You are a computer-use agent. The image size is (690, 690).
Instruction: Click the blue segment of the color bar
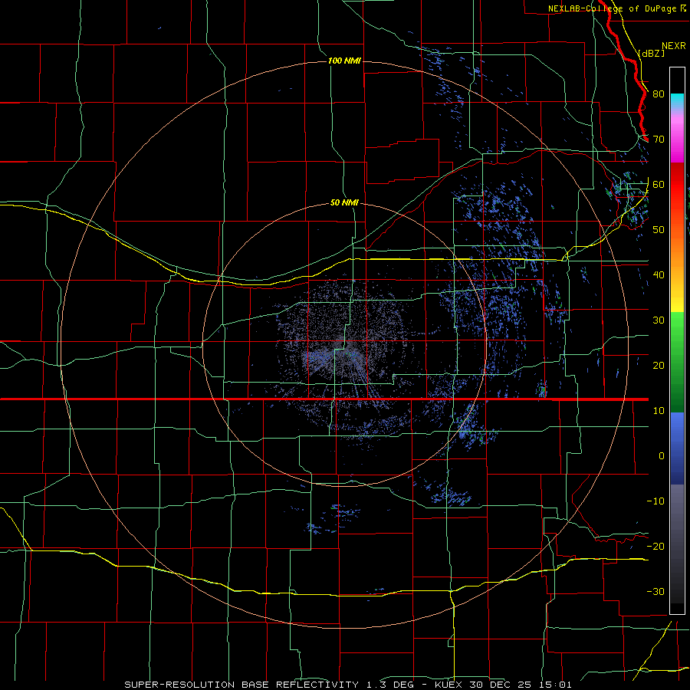click(x=677, y=449)
